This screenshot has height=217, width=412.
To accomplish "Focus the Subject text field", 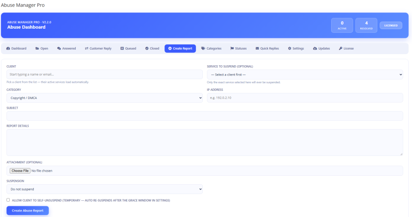I will click(x=205, y=116).
